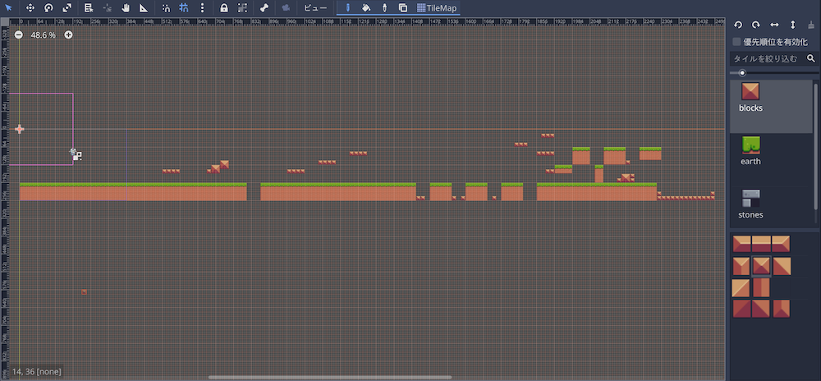Image resolution: width=821 pixels, height=381 pixels.
Task: Open snapping options three-dot menu
Action: (202, 8)
